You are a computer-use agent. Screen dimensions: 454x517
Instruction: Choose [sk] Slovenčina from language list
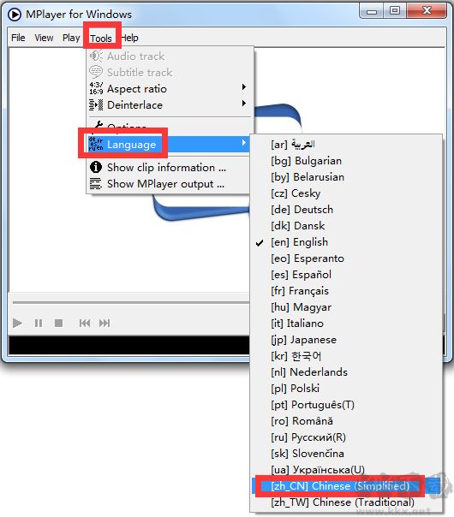pyautogui.click(x=346, y=454)
